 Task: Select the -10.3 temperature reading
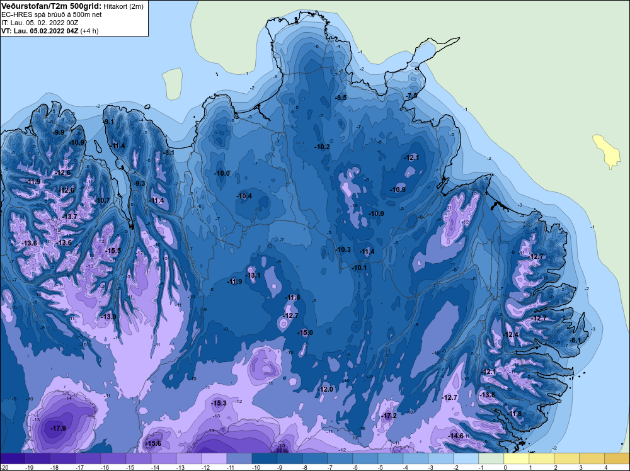[343, 249]
